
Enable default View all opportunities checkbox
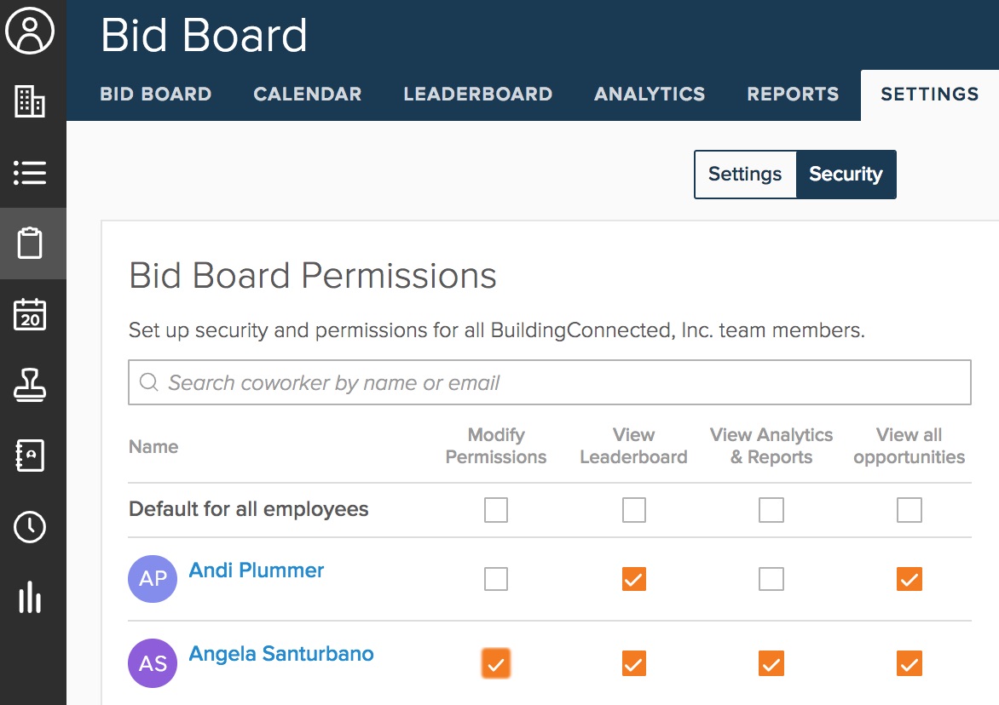909,510
